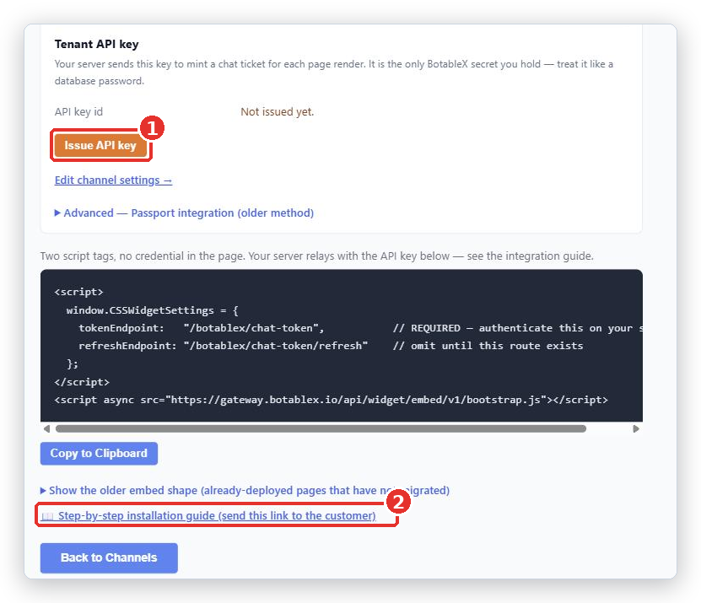Click the 'Tenant API key' heading
701x603 pixels.
96,44
